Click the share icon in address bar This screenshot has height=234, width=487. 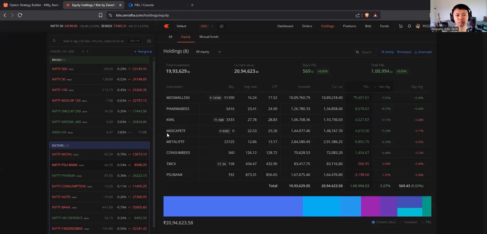point(358,15)
